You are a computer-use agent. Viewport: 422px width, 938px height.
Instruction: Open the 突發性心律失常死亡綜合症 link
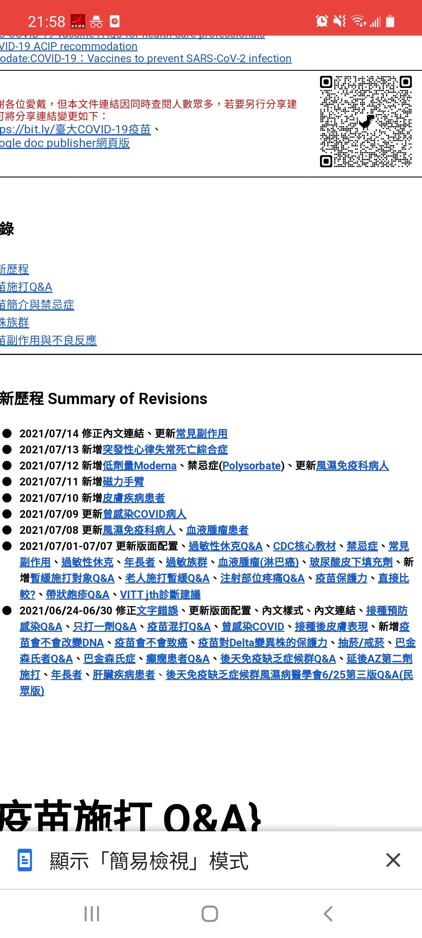pyautogui.click(x=165, y=449)
